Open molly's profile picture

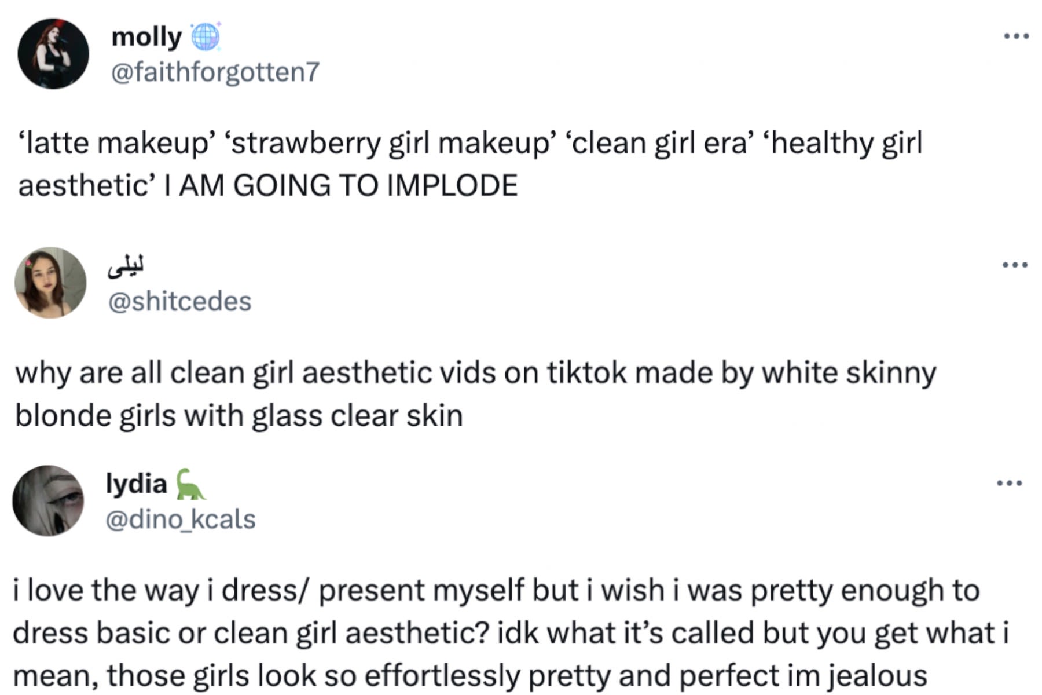53,53
